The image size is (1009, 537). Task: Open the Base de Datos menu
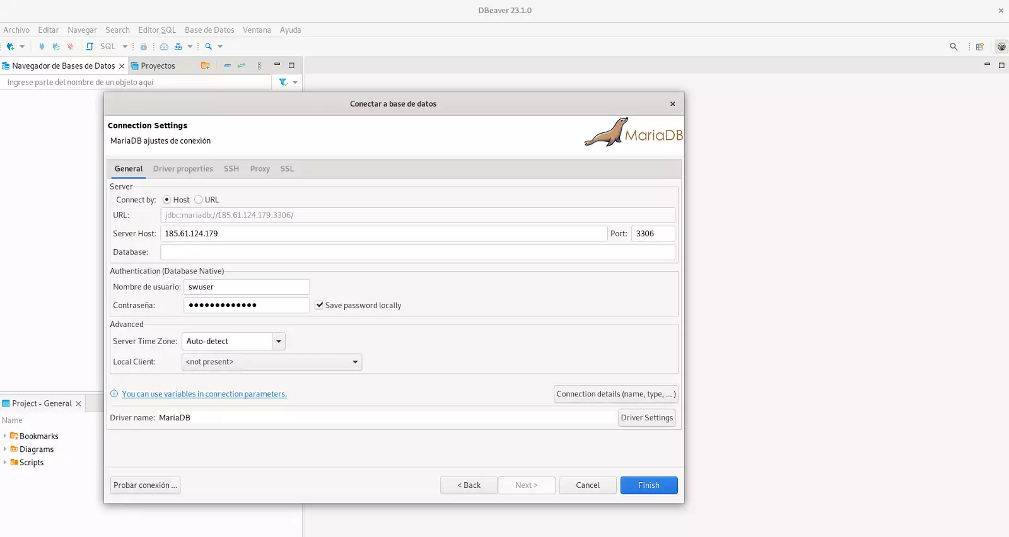coord(209,30)
